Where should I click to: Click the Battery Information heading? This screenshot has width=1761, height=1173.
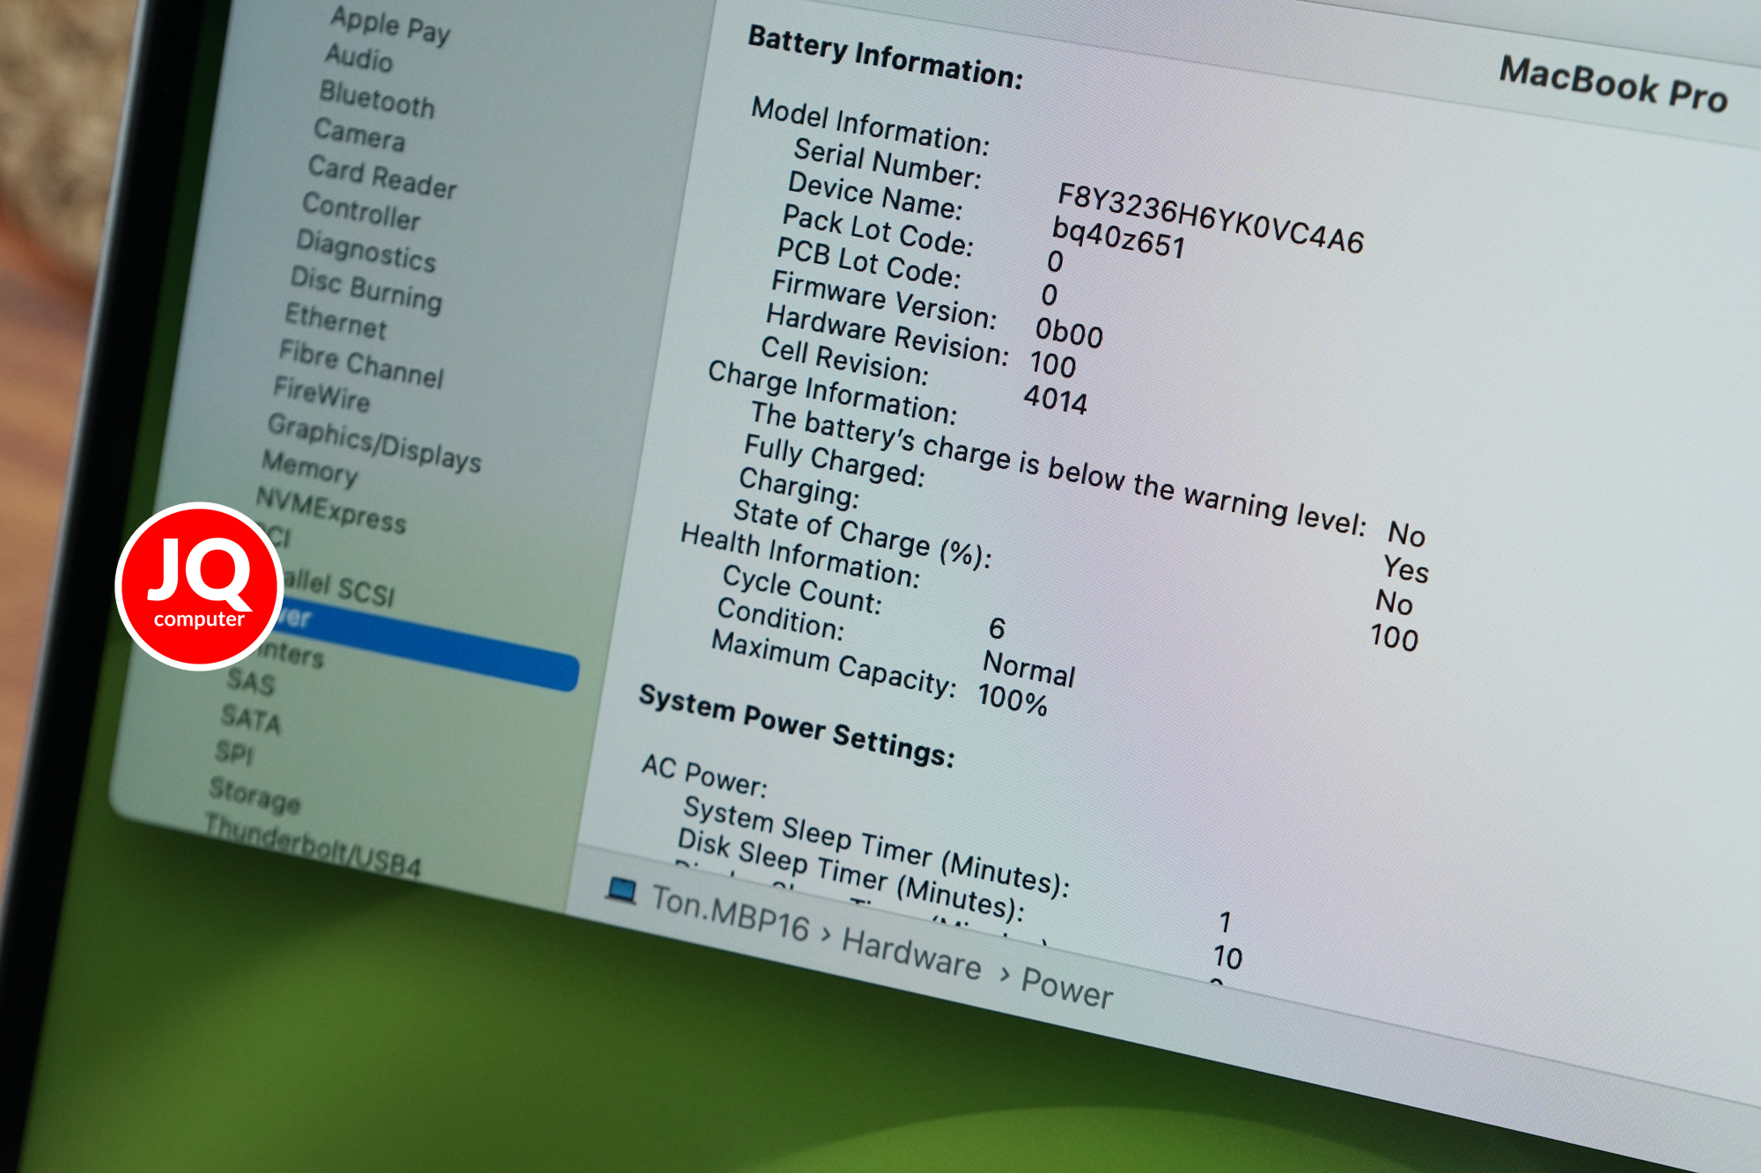pyautogui.click(x=886, y=57)
